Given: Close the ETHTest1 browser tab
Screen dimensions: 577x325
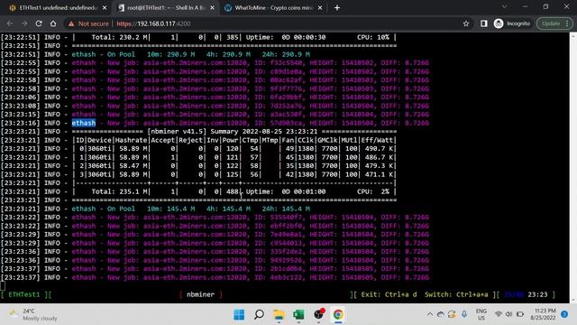Looking at the screenshot, I should tap(105, 8).
